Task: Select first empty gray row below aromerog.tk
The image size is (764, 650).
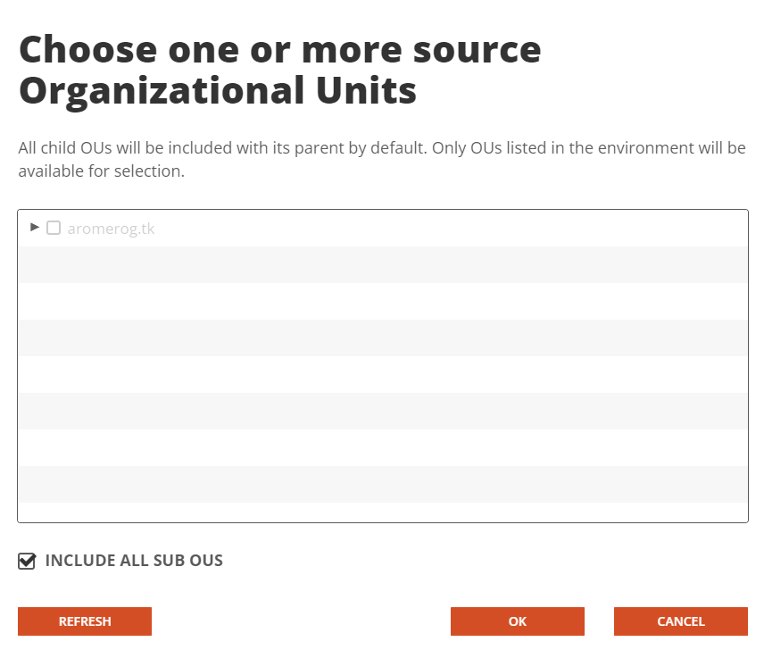Action: [x=383, y=264]
